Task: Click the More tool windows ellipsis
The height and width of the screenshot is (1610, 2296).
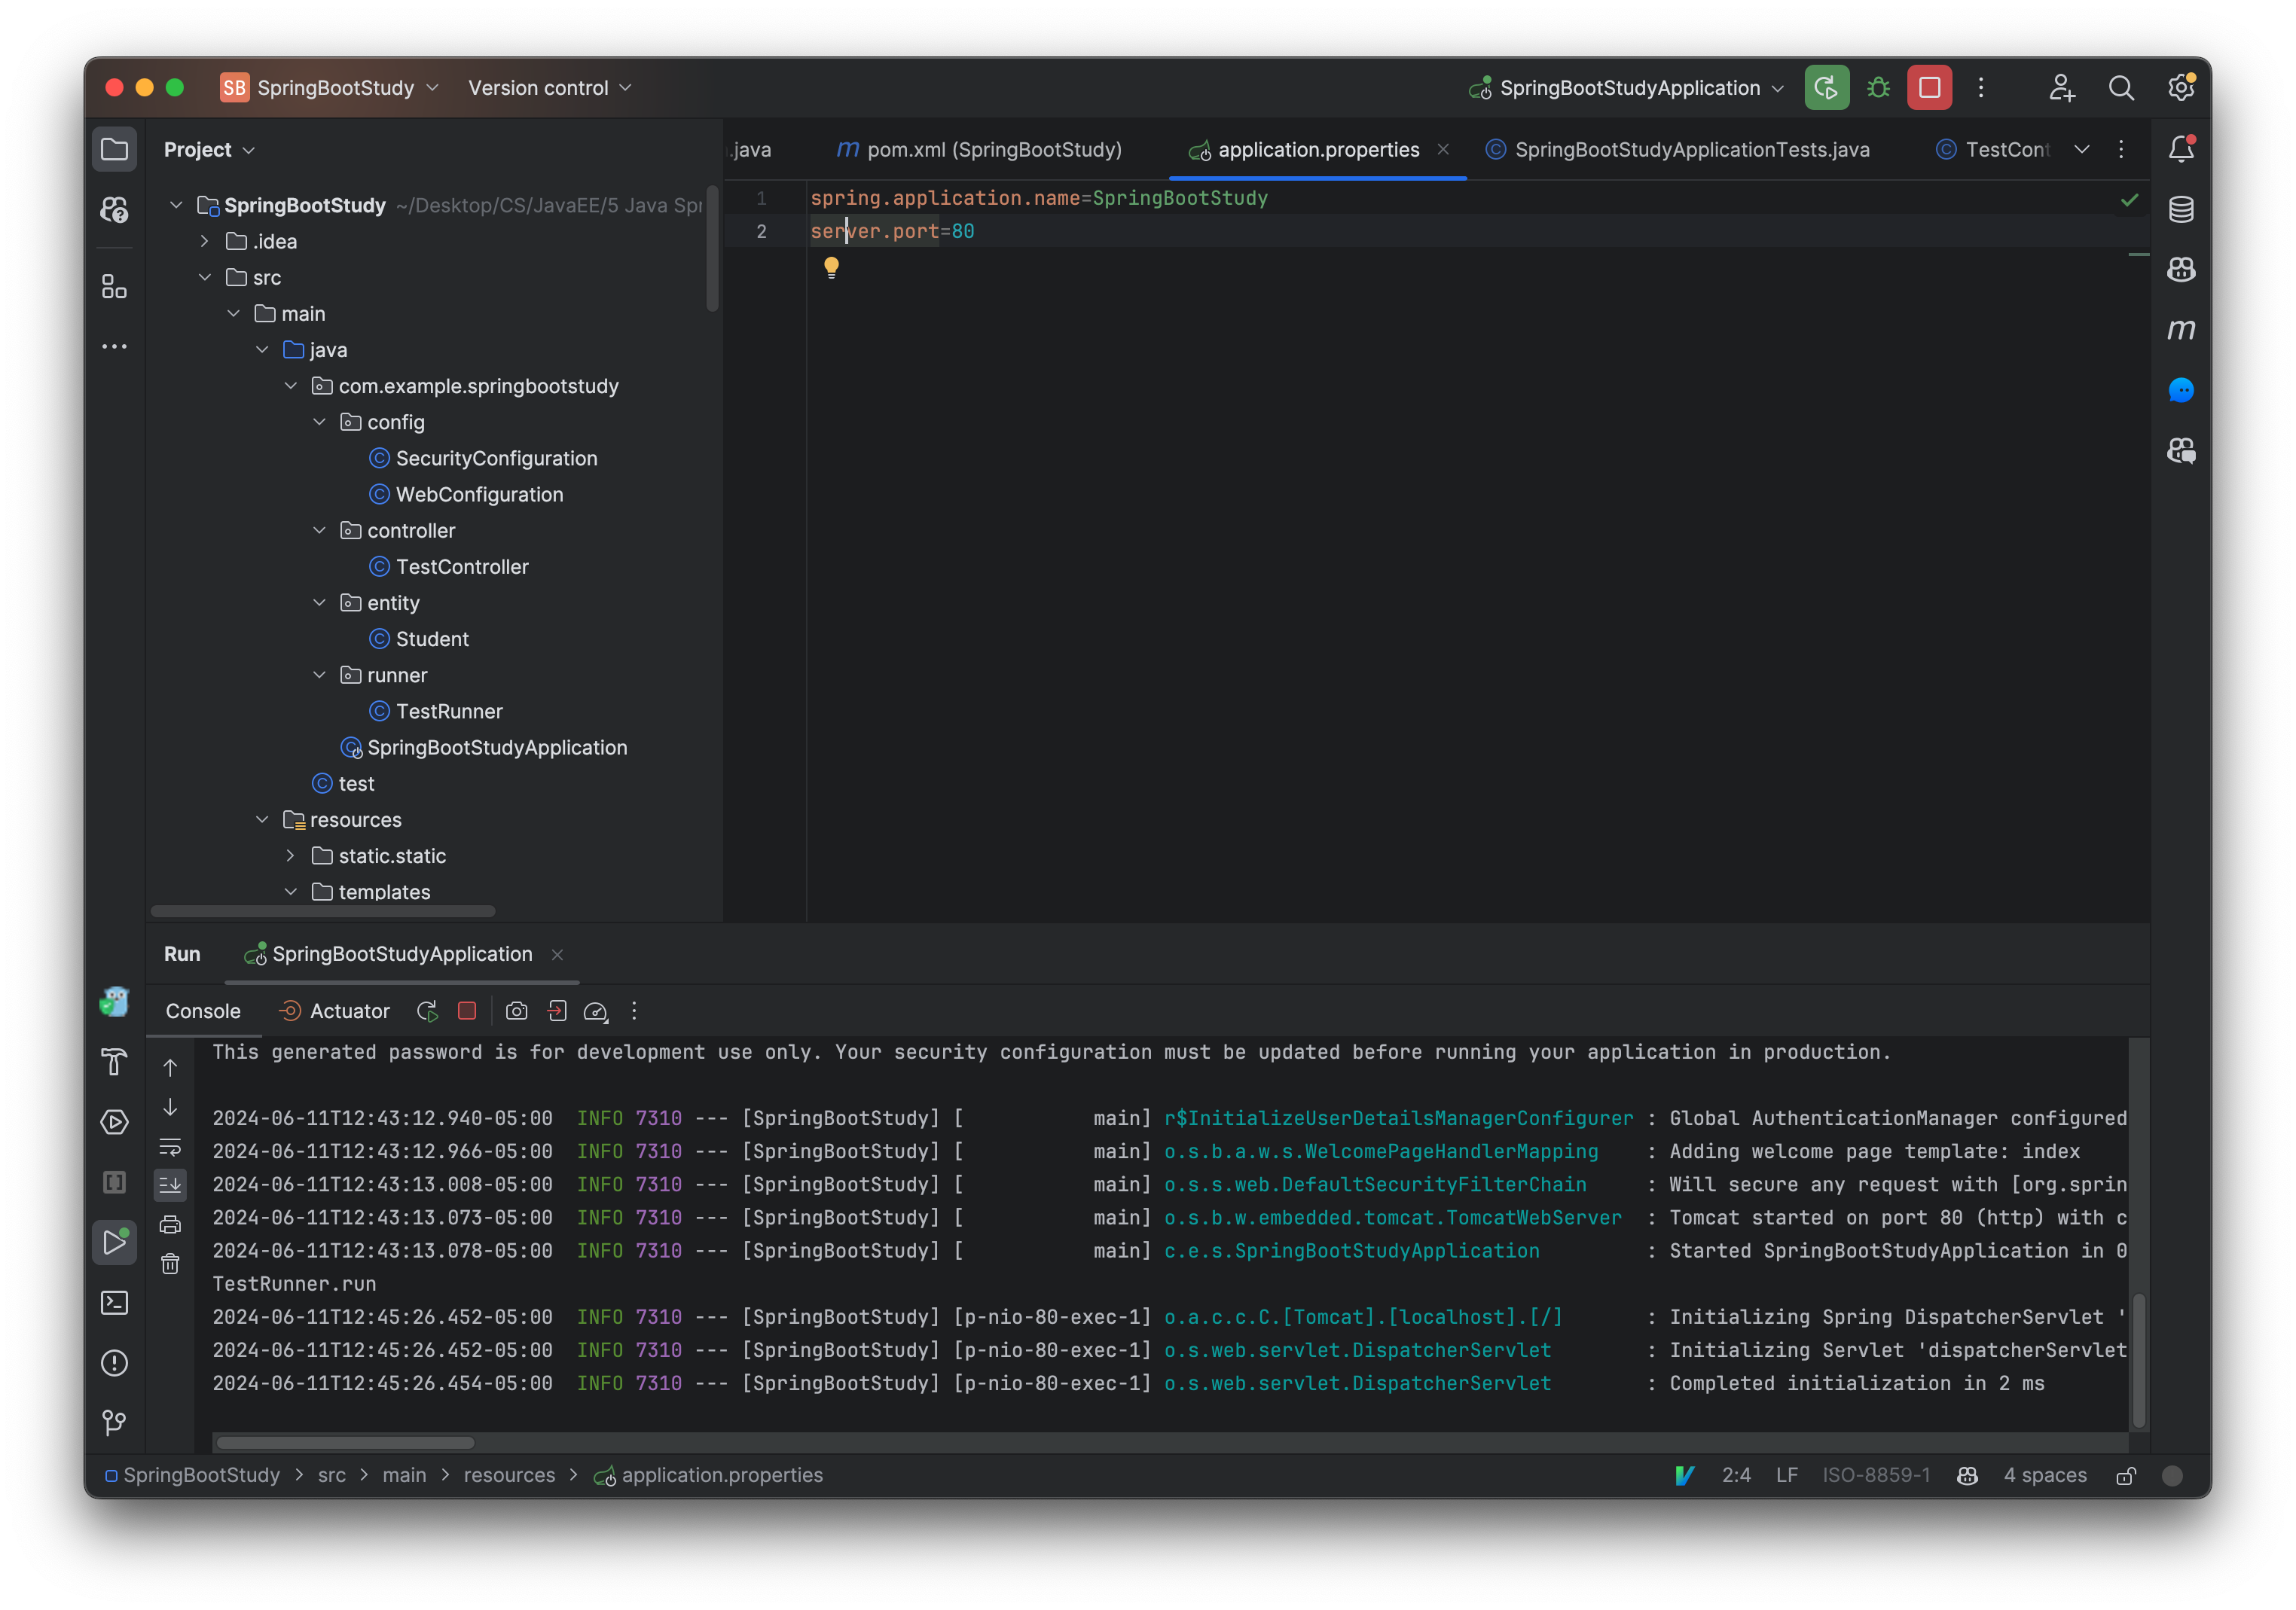Action: (114, 347)
